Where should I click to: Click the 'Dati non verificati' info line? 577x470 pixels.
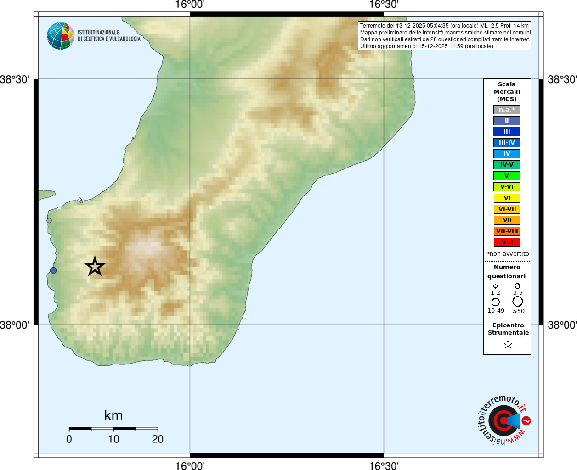coord(445,39)
